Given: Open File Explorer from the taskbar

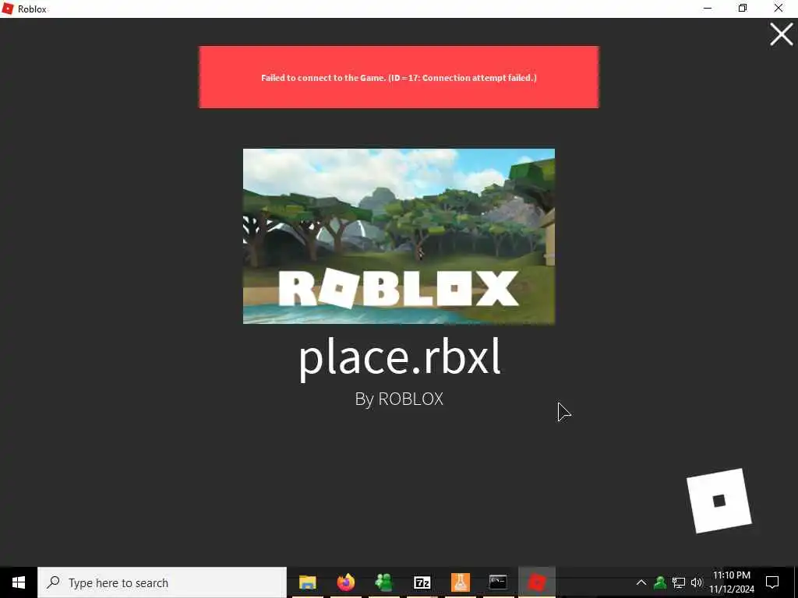Looking at the screenshot, I should click(x=307, y=582).
